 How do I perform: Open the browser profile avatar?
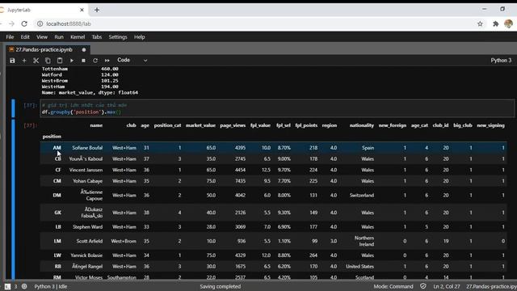click(x=508, y=23)
